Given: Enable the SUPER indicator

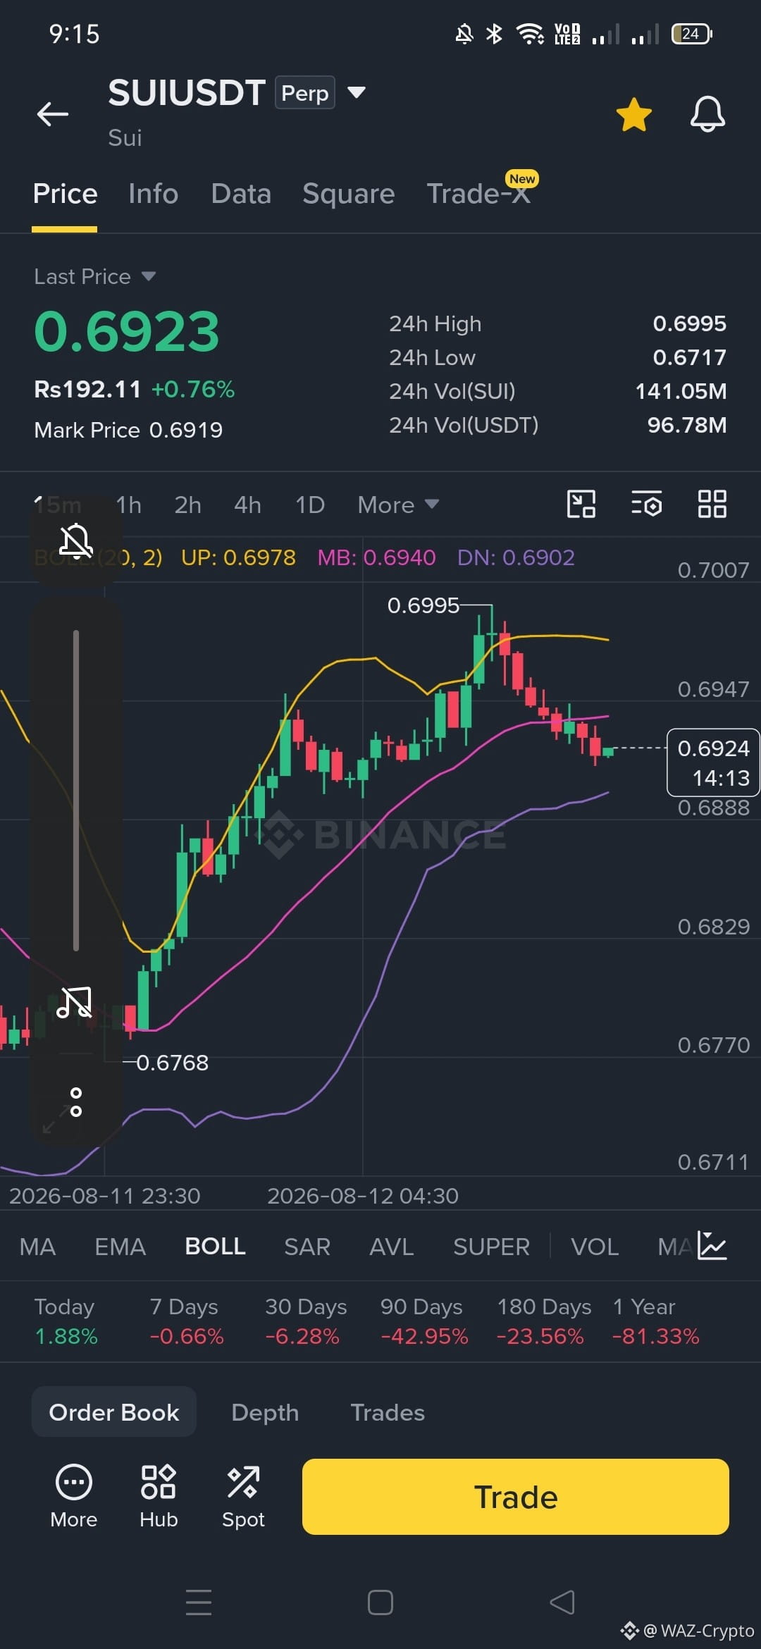Looking at the screenshot, I should tap(491, 1247).
